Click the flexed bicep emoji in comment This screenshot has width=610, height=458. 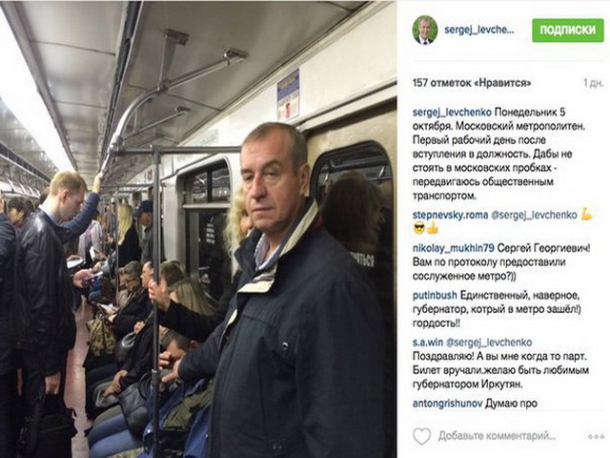[586, 215]
